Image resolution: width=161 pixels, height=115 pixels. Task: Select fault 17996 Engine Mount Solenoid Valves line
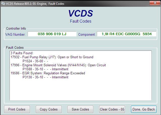tap(58, 65)
